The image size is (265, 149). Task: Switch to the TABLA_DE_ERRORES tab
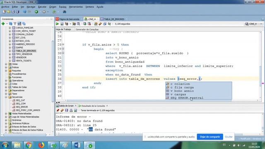click(x=113, y=19)
